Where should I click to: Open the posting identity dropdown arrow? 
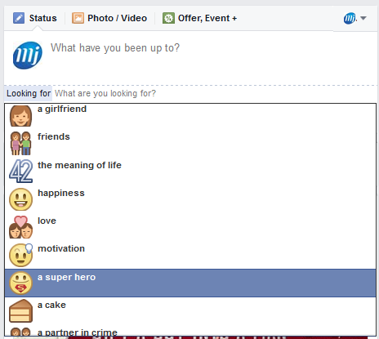tap(363, 18)
